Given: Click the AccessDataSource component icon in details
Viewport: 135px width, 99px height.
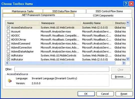Looking at the screenshot, I should coord(10,81).
